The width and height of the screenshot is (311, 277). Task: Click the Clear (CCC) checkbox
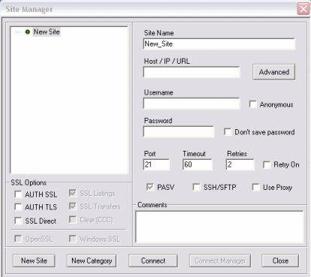(x=73, y=219)
